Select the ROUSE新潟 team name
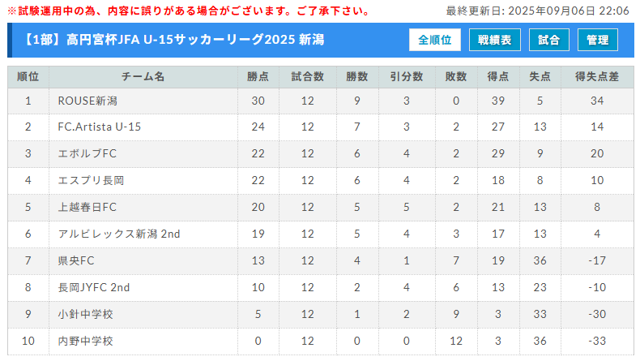Viewport: 640px width, 361px height. click(87, 101)
